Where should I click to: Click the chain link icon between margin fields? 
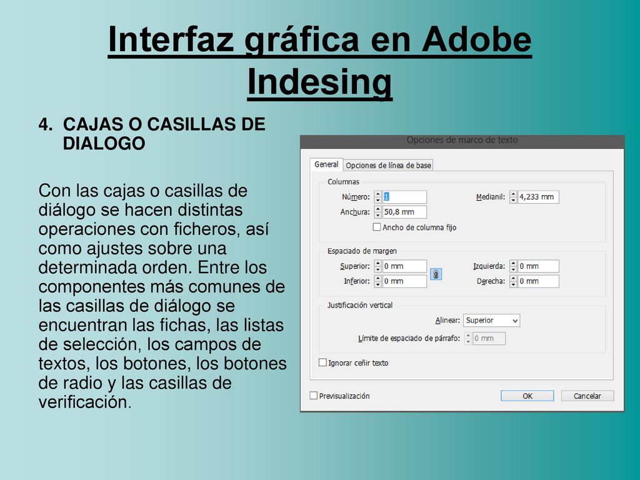coord(436,274)
